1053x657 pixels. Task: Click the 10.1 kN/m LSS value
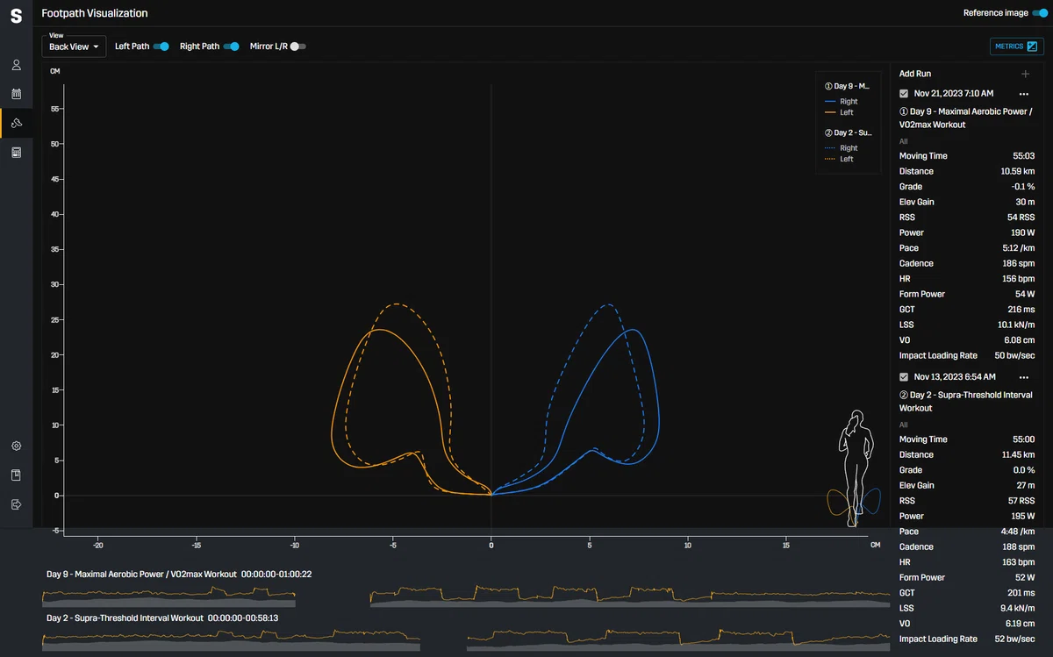1017,325
